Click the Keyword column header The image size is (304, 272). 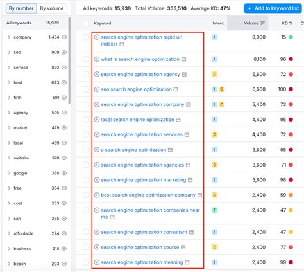(103, 23)
